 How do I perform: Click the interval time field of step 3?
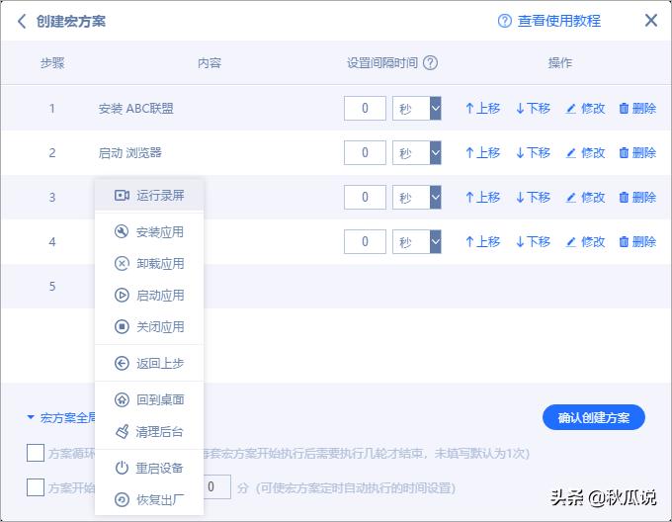365,198
